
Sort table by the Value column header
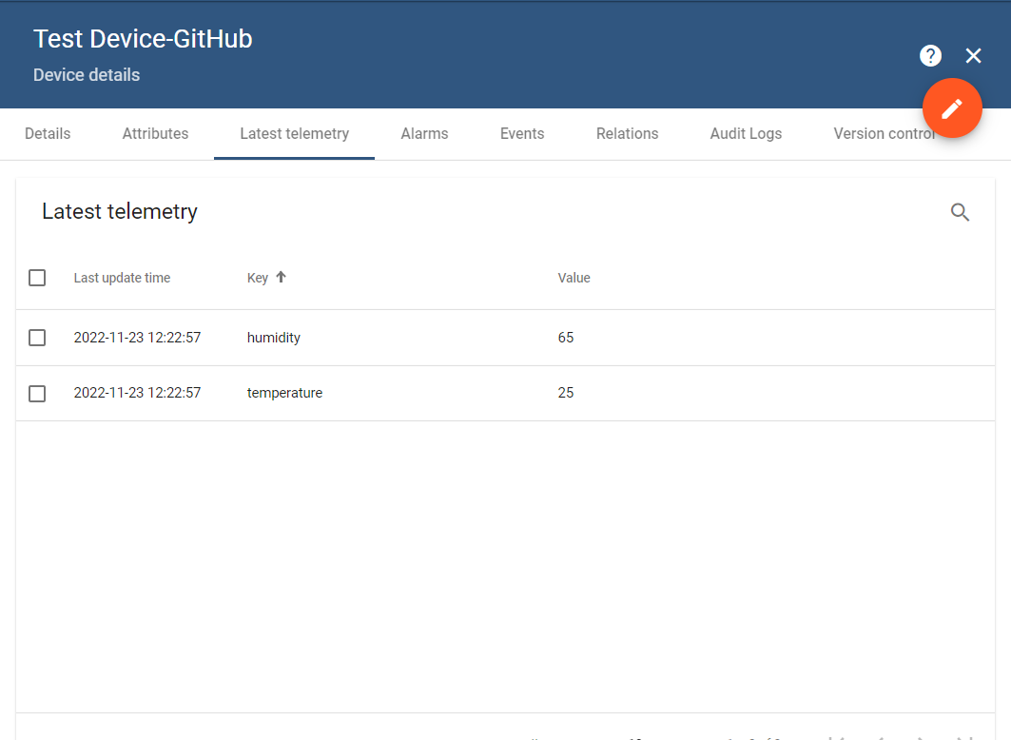click(574, 277)
